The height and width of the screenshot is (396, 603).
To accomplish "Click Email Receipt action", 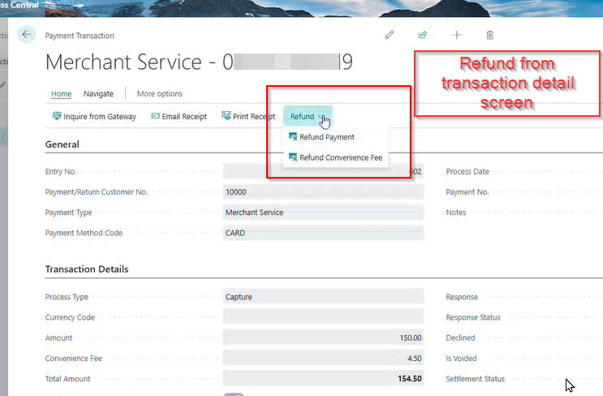I will click(x=179, y=116).
